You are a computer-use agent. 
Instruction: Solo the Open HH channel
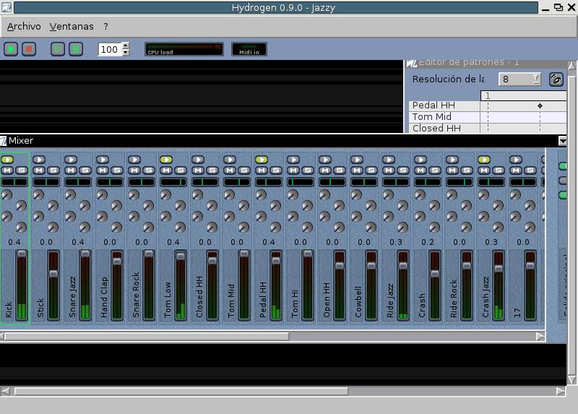click(x=340, y=171)
